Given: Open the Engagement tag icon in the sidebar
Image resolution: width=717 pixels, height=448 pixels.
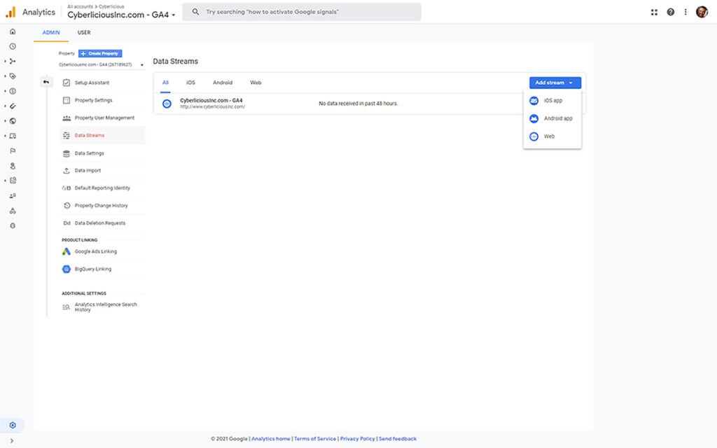Looking at the screenshot, I should click(x=13, y=76).
